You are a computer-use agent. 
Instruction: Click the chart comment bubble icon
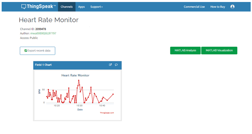pos(116,65)
